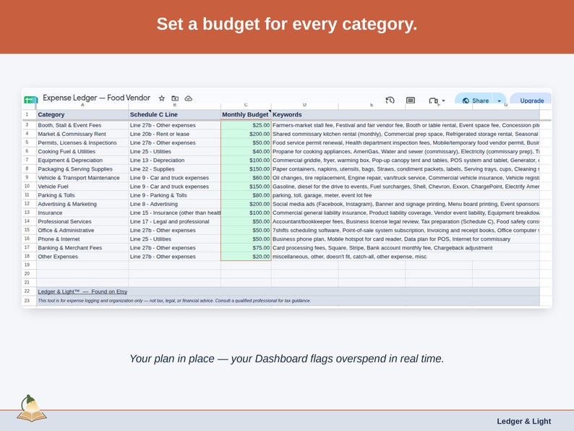Open the Share dropdown arrow
The image size is (574, 431).
500,101
